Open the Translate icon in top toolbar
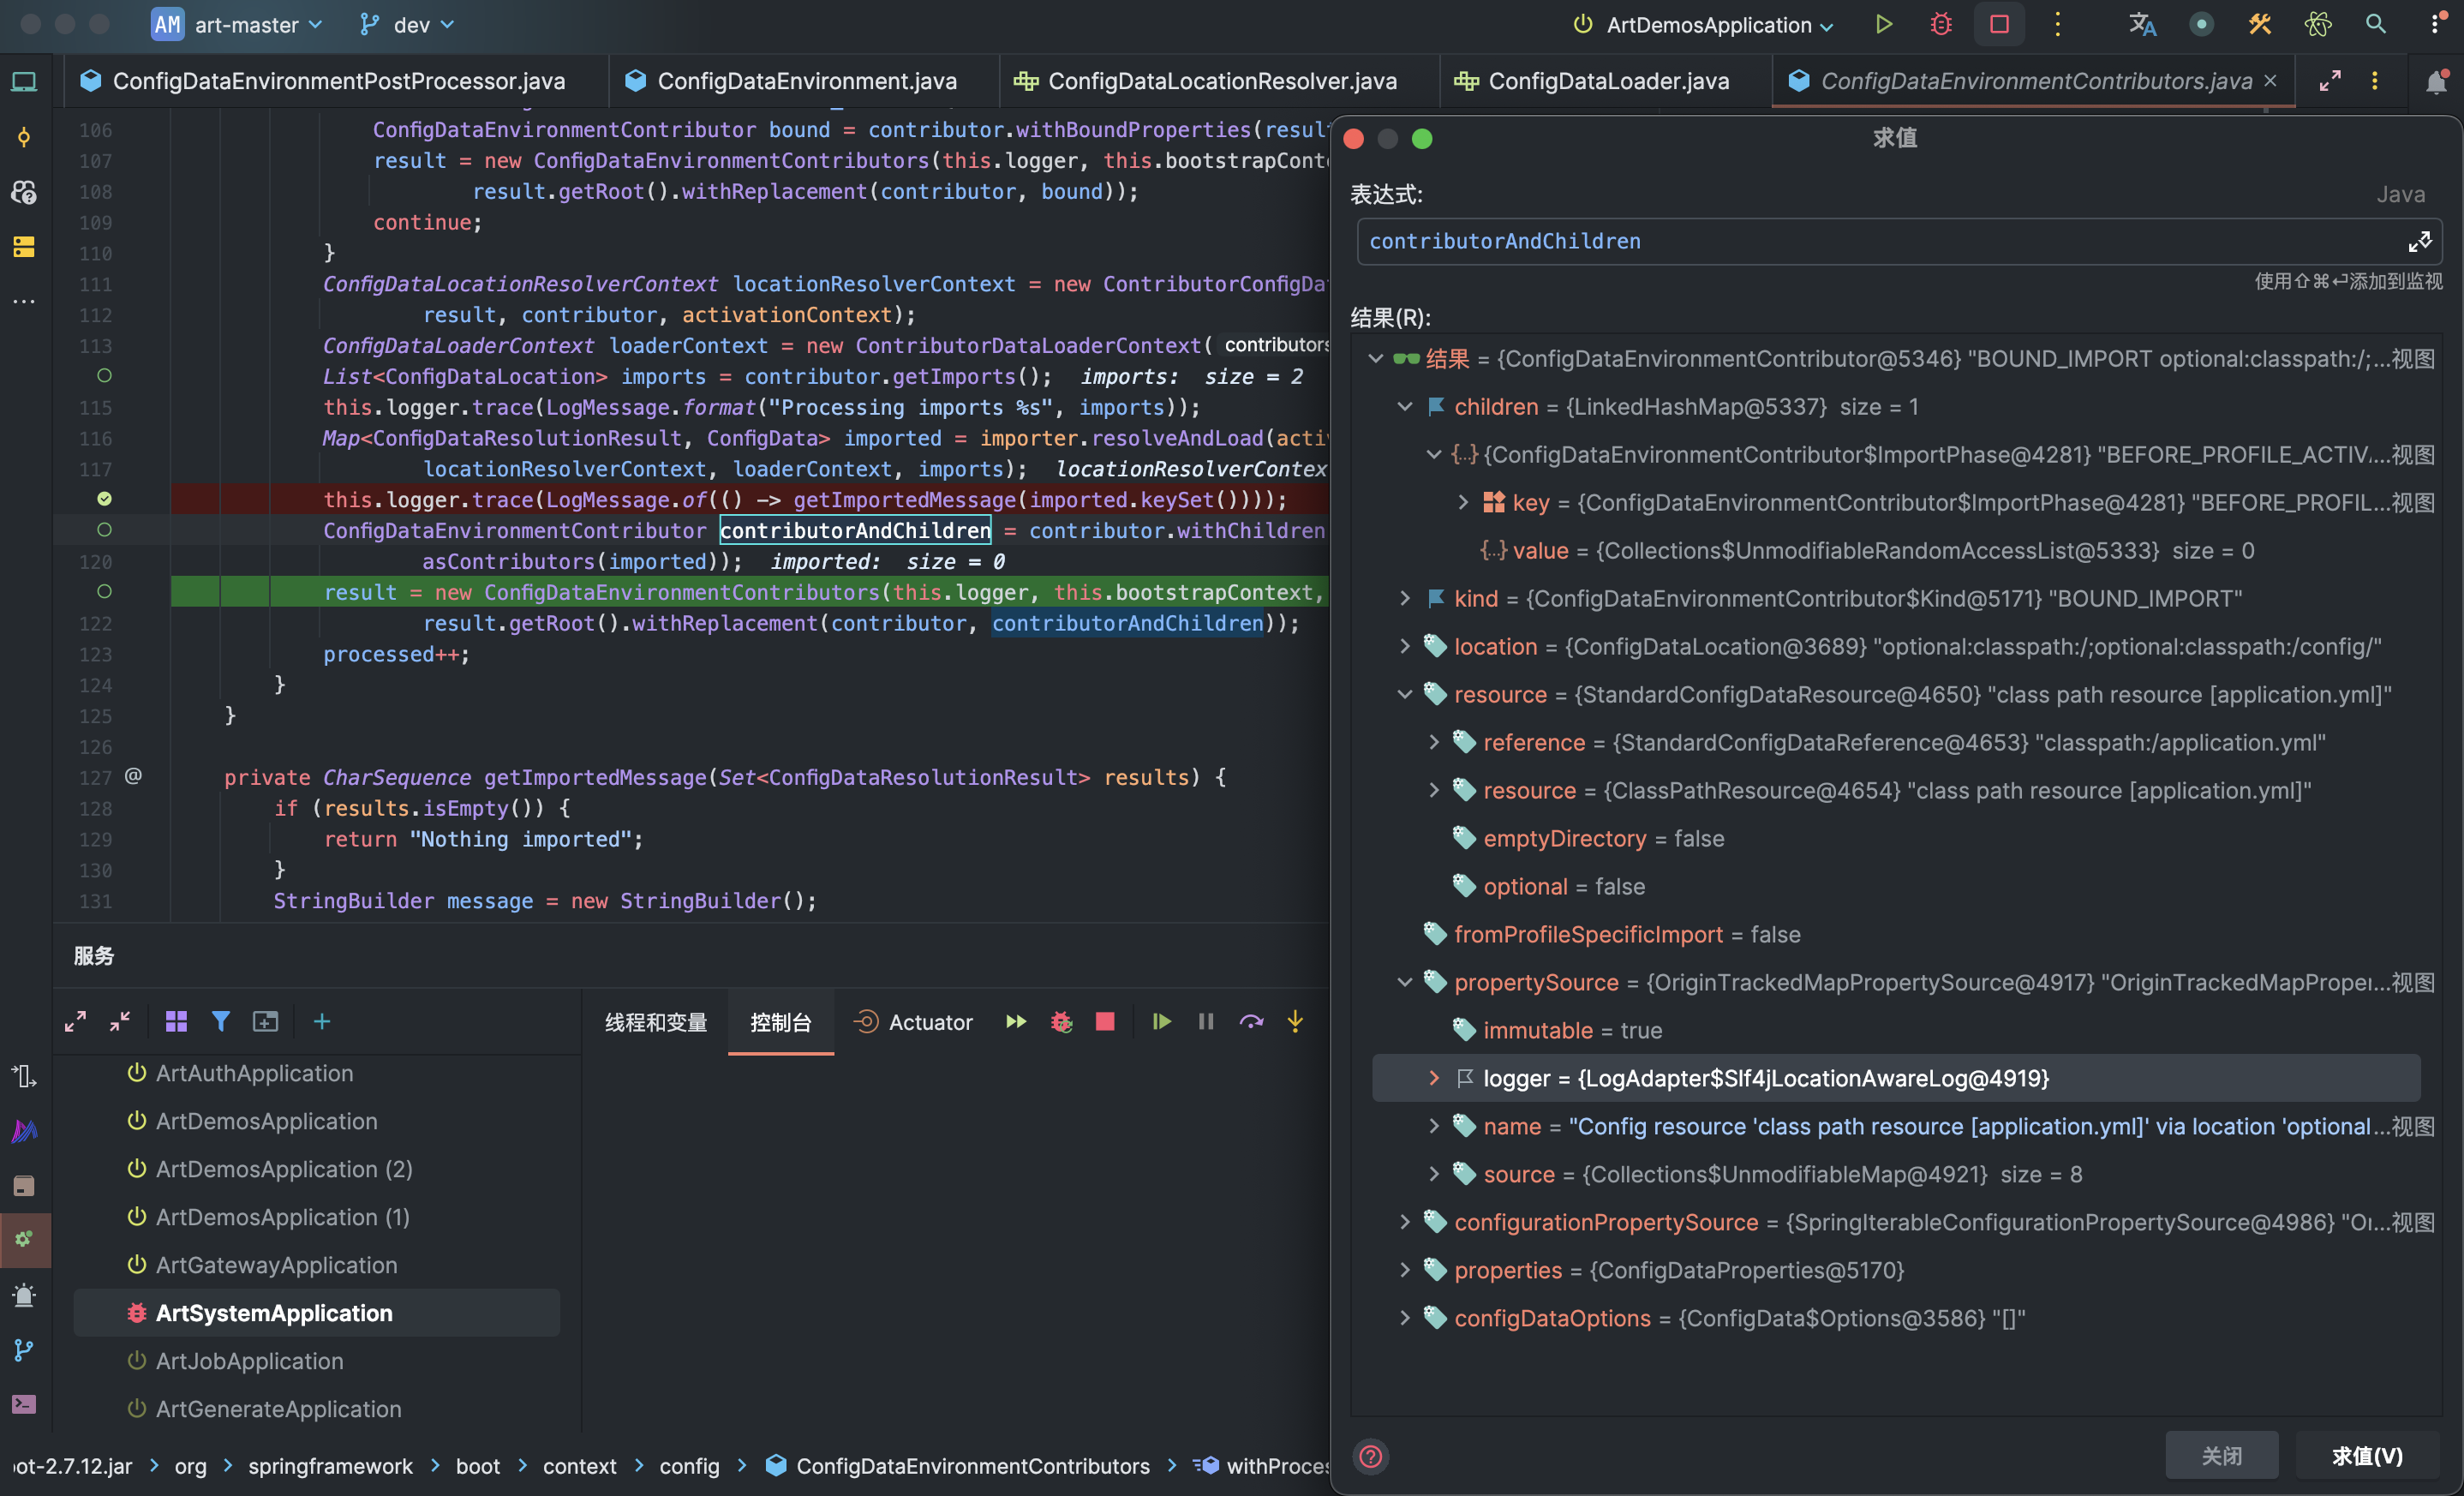 [x=2141, y=24]
